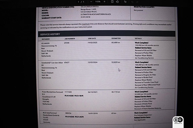
Task: Click 'BLG AutoTerminal' repairer name
Action: point(50,113)
